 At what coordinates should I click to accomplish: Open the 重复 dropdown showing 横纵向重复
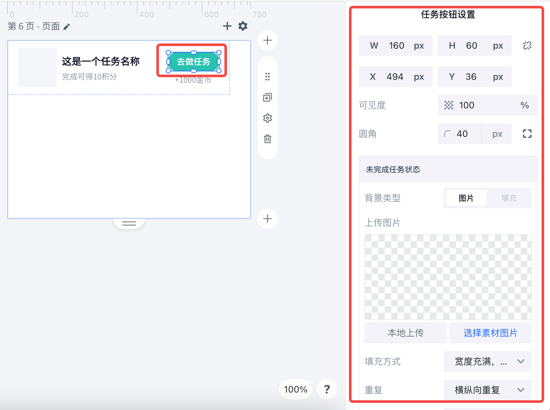coord(488,390)
